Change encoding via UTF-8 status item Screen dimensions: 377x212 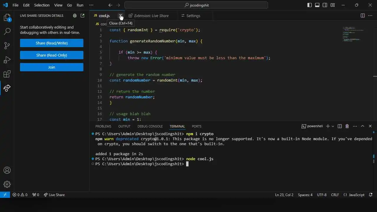click(x=322, y=195)
